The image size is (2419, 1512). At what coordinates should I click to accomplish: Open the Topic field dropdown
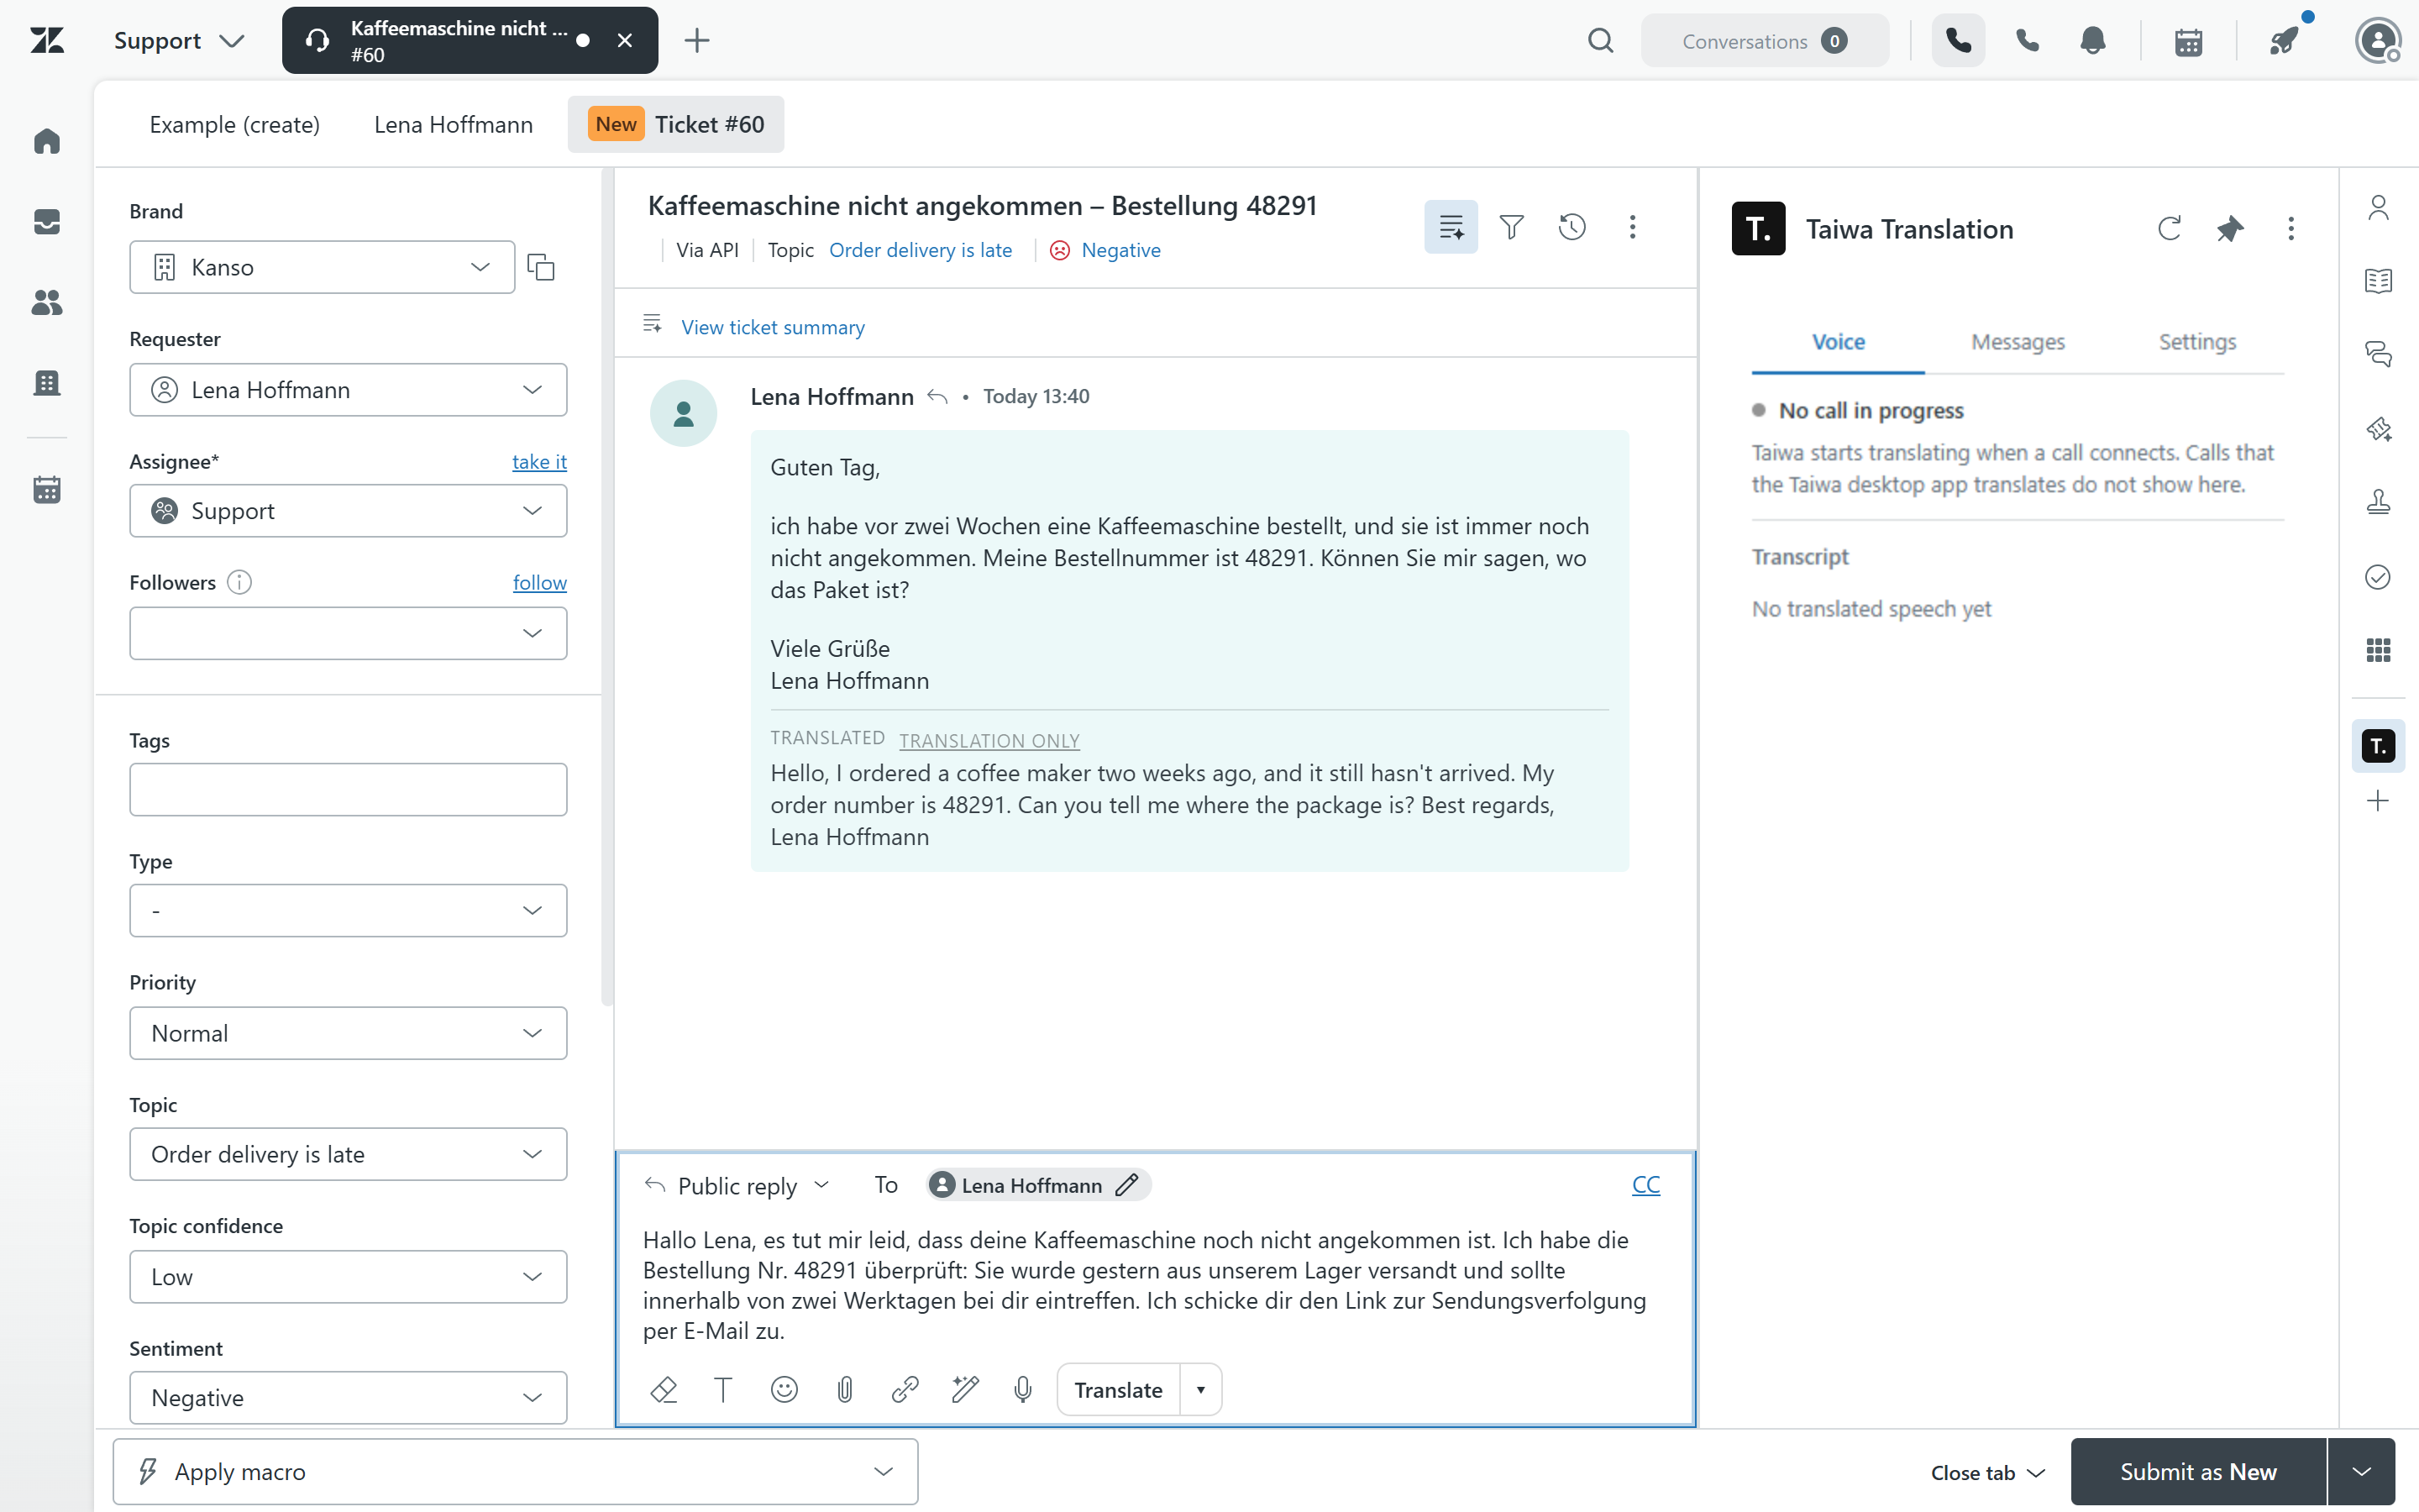point(348,1154)
